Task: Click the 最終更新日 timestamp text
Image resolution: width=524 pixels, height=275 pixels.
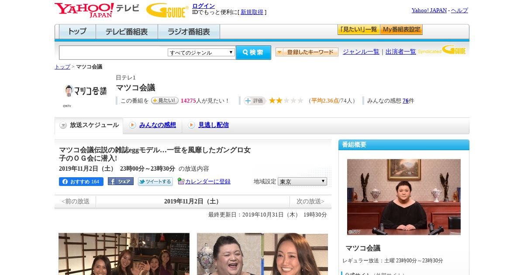Action: click(268, 215)
